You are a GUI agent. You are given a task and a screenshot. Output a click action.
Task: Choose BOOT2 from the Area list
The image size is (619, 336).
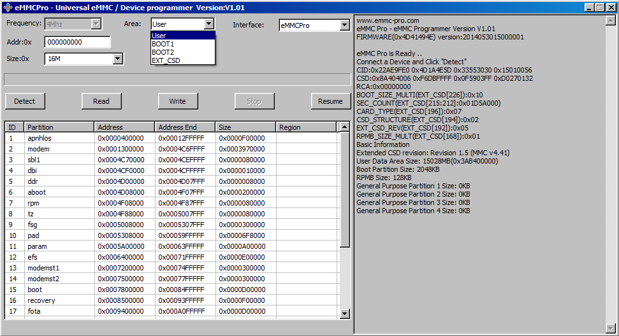click(x=183, y=52)
